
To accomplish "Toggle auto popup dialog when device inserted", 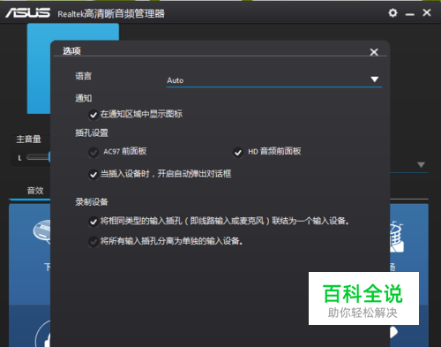I will click(93, 175).
